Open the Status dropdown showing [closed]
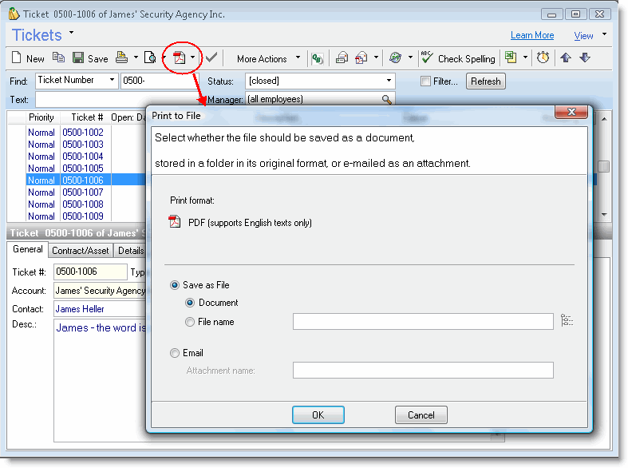 pos(389,81)
